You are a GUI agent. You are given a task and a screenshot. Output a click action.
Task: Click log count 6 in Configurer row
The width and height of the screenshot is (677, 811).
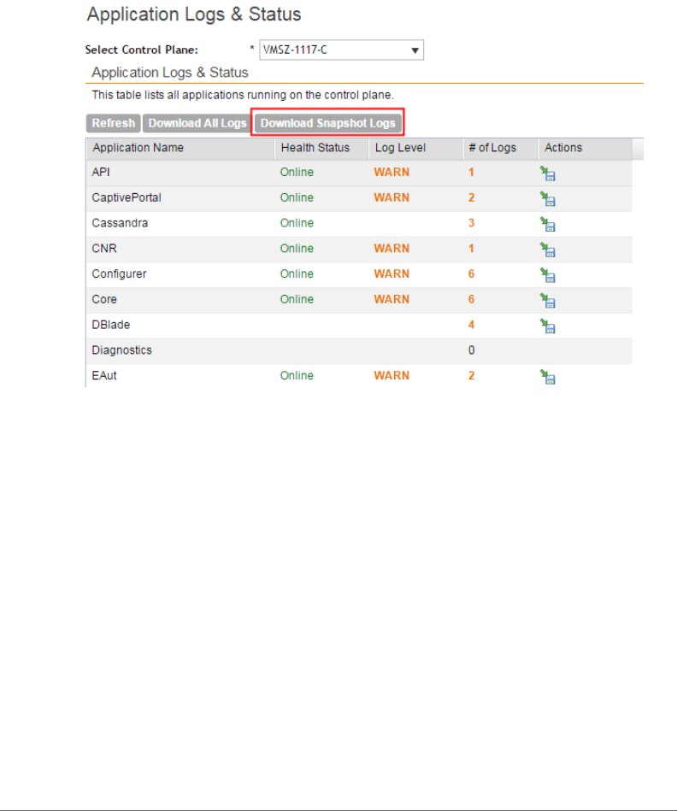click(471, 273)
